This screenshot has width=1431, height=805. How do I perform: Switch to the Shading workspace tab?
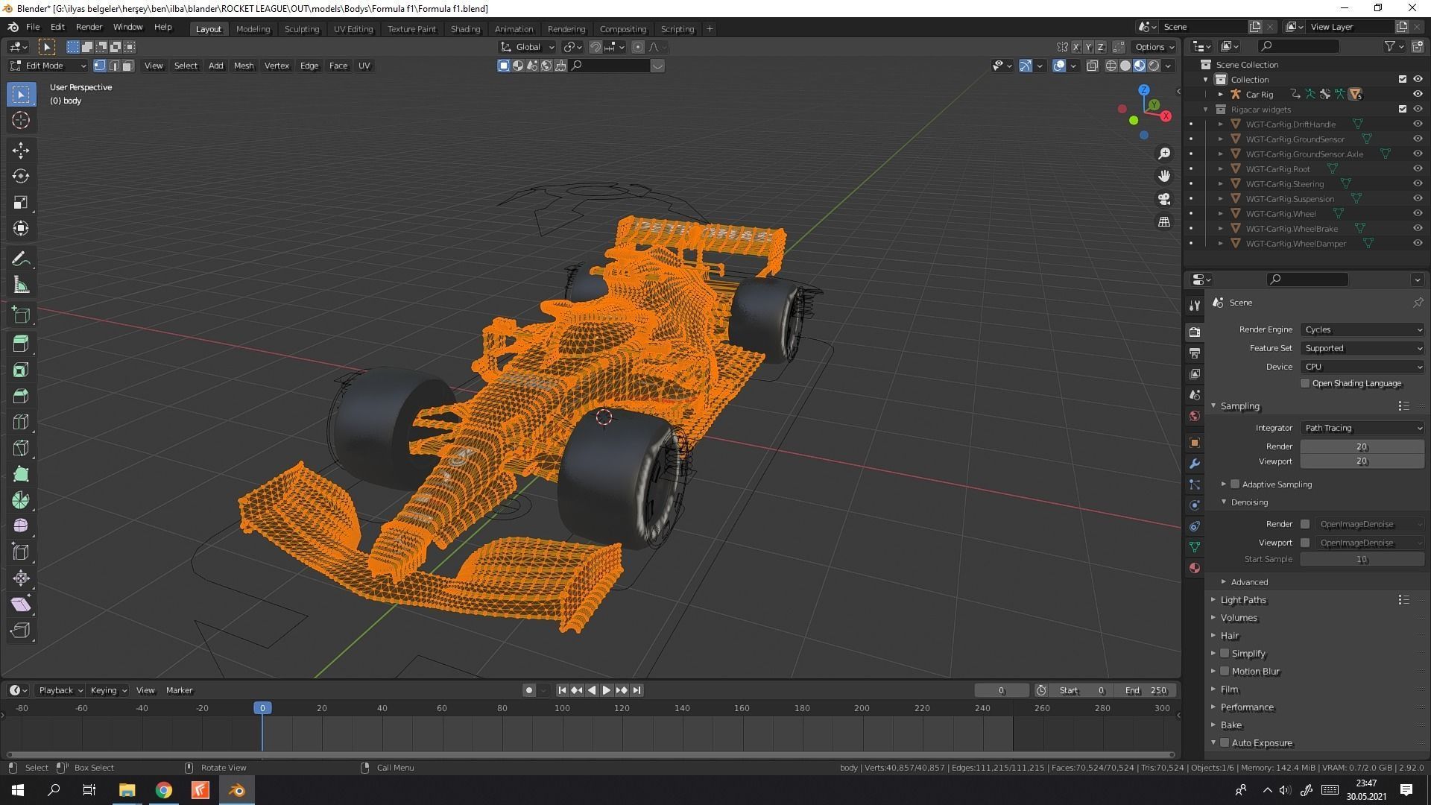click(465, 29)
